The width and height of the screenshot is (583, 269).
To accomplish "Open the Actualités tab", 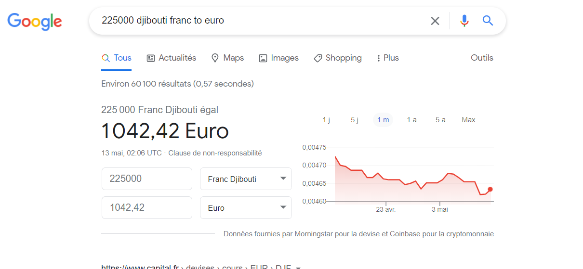I will click(172, 58).
